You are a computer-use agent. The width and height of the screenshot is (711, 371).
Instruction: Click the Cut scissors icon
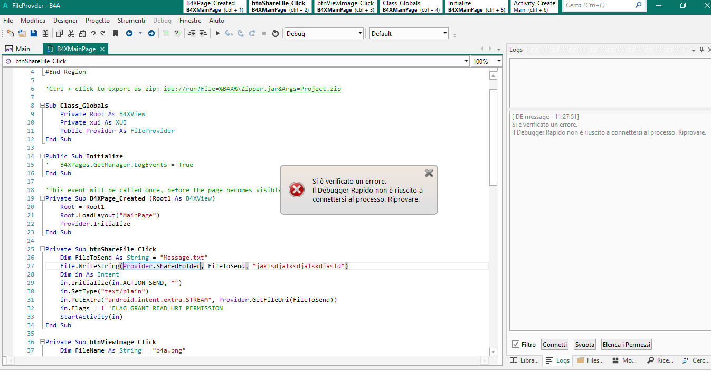[71, 33]
